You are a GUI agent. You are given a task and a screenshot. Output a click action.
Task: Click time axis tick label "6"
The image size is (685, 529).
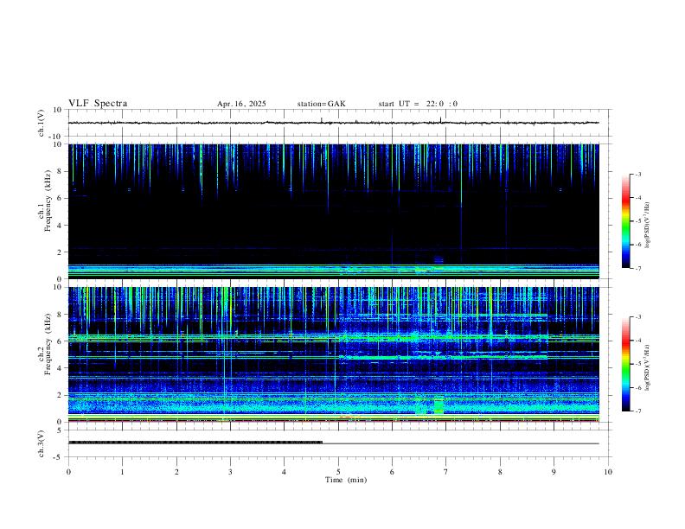pos(392,472)
